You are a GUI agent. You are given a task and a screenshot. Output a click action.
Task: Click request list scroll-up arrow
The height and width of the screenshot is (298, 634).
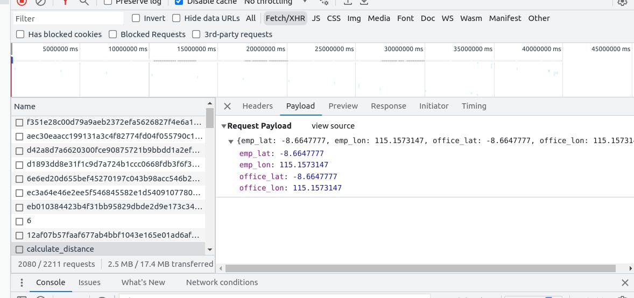(x=209, y=103)
